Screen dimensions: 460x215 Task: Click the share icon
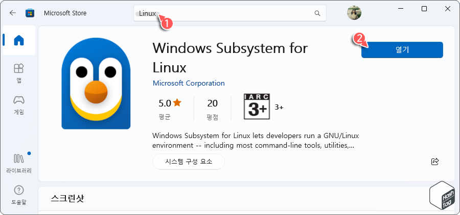[x=435, y=162]
